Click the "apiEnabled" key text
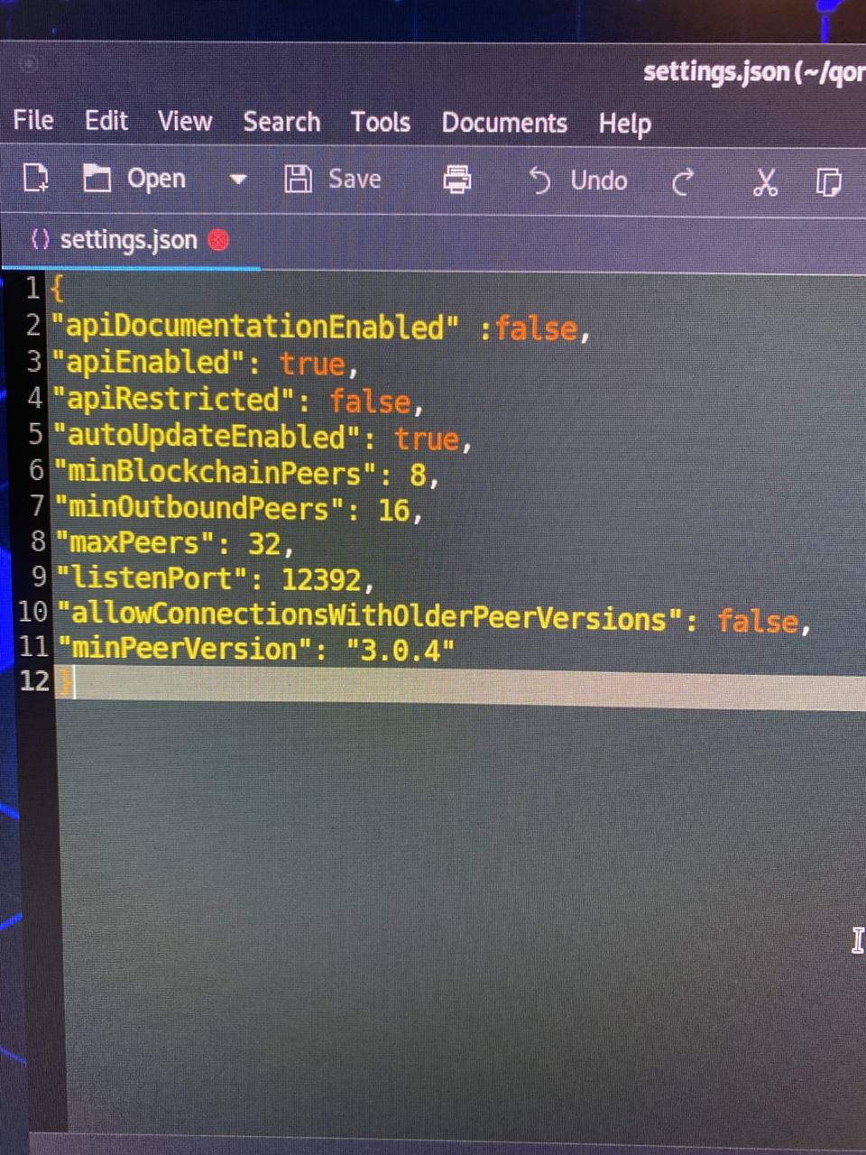866x1155 pixels. [x=149, y=363]
